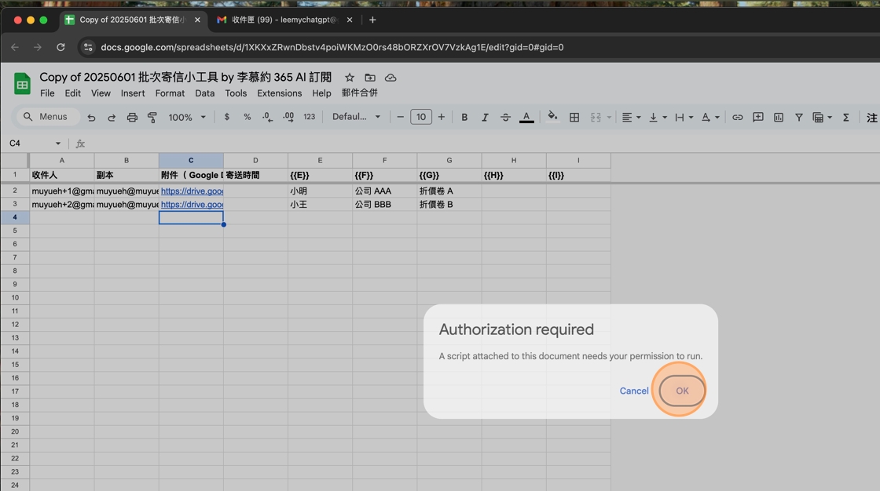Open the Edit menu
Image resolution: width=880 pixels, height=491 pixels.
pos(72,93)
